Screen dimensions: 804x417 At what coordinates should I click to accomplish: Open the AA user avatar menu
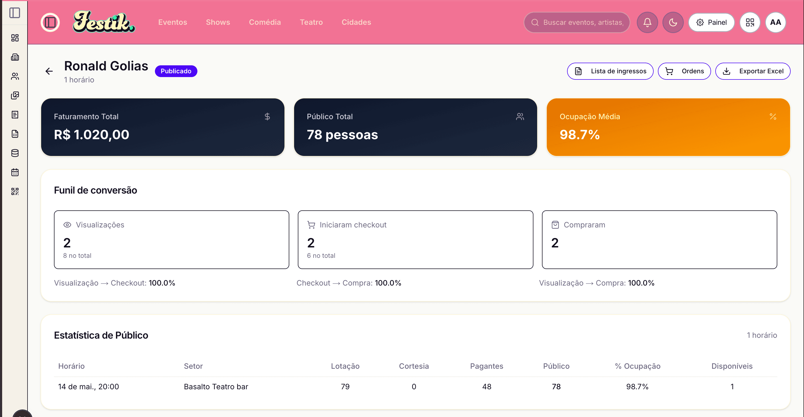[775, 22]
